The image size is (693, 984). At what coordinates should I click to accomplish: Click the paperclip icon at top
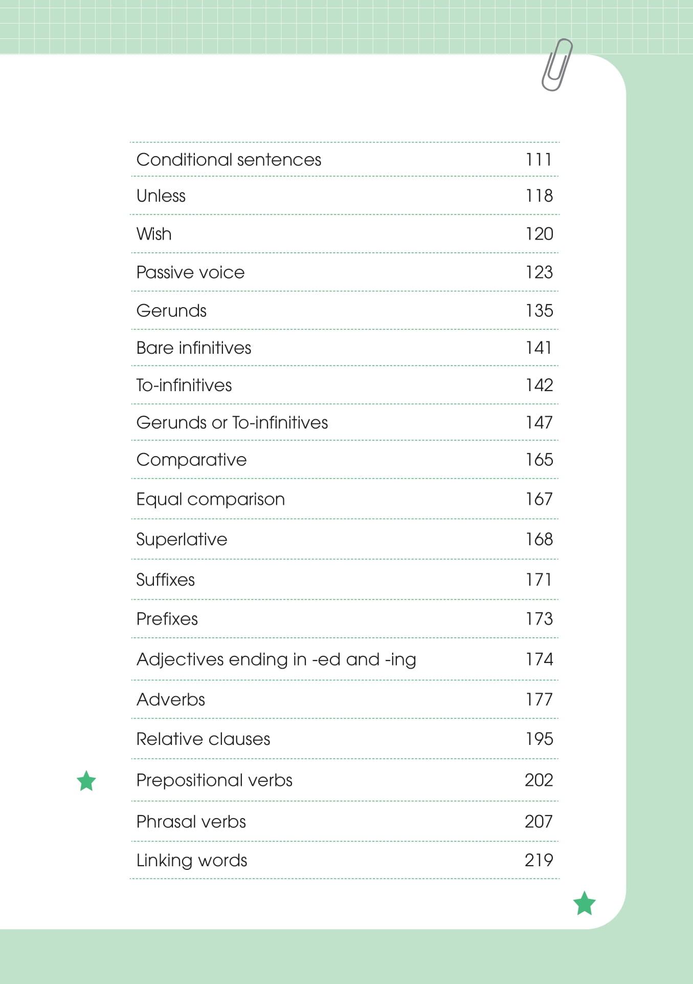point(556,65)
